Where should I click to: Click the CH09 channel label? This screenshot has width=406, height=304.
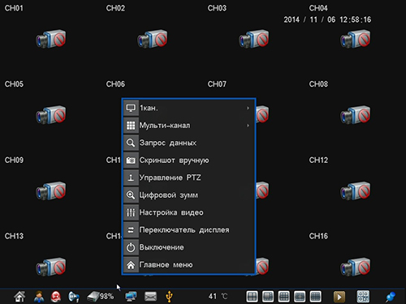coord(14,160)
